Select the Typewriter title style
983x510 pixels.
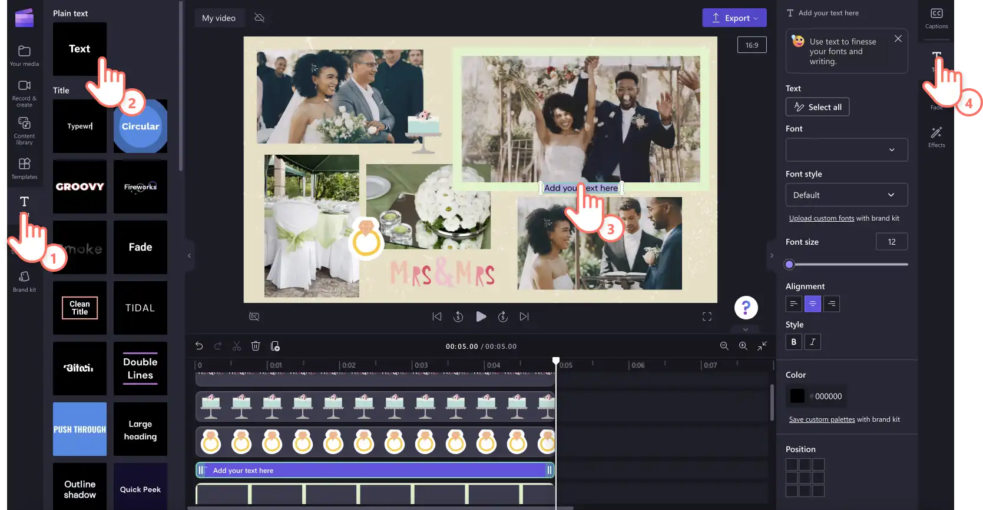click(80, 126)
